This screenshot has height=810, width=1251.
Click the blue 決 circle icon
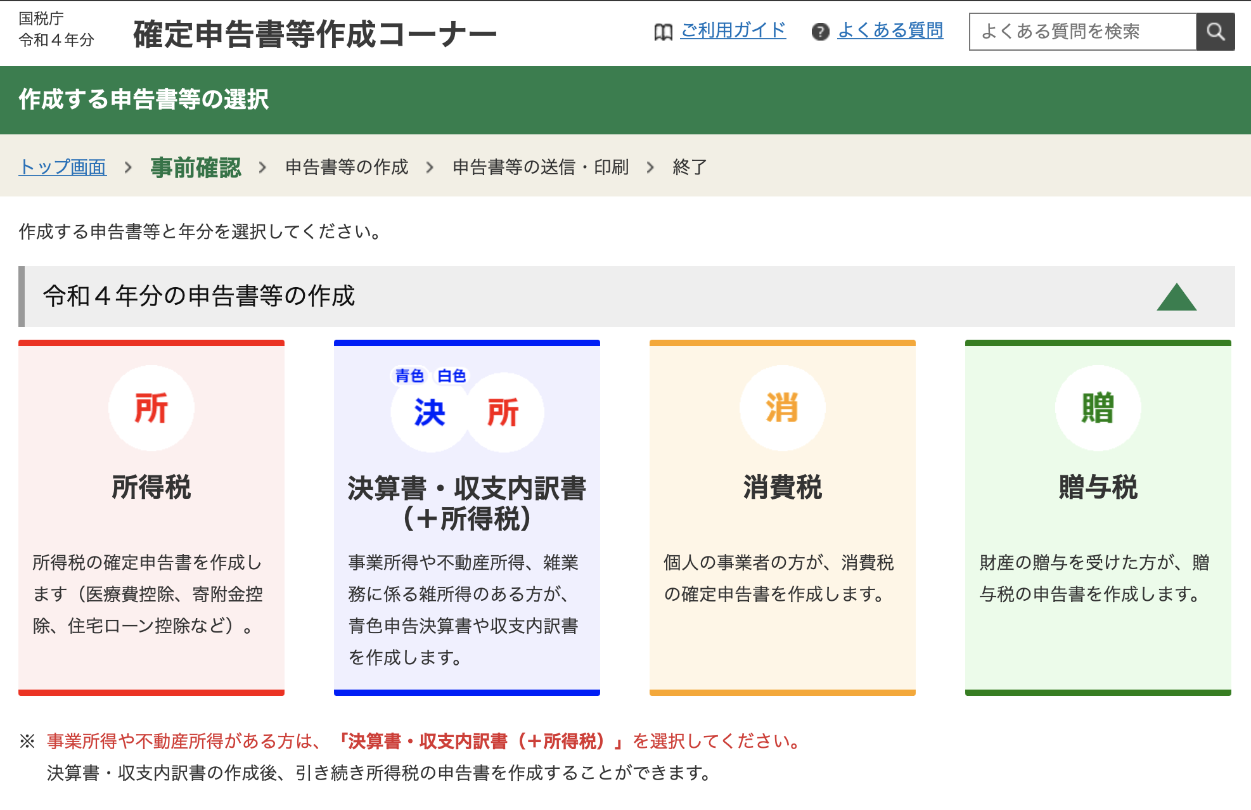click(430, 413)
